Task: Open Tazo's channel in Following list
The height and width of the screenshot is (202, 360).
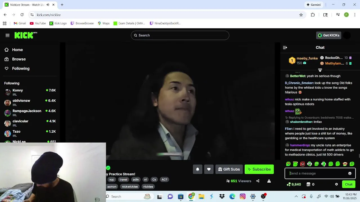Action: (30, 134)
